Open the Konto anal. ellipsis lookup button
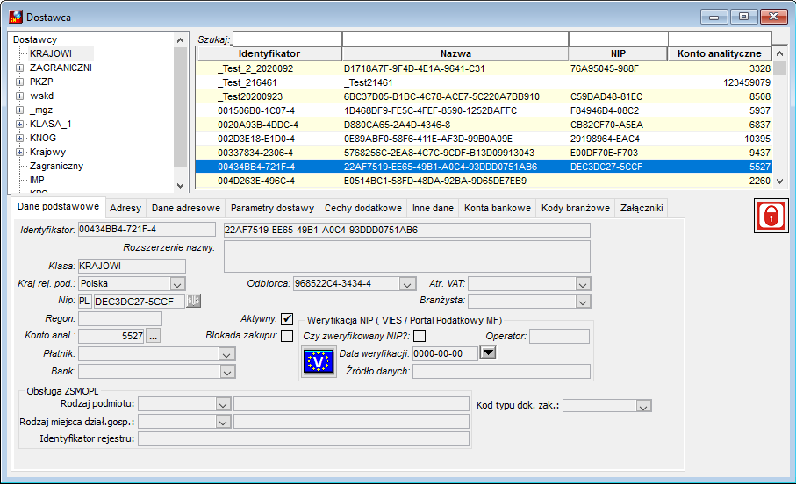The height and width of the screenshot is (484, 796). (154, 336)
